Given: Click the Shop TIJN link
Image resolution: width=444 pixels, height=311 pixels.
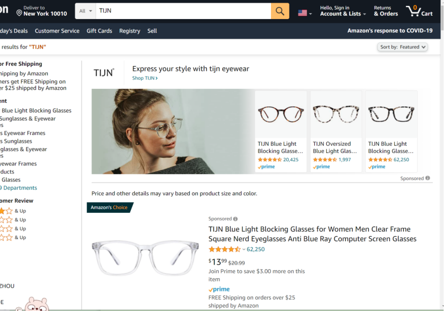Looking at the screenshot, I should pyautogui.click(x=145, y=78).
